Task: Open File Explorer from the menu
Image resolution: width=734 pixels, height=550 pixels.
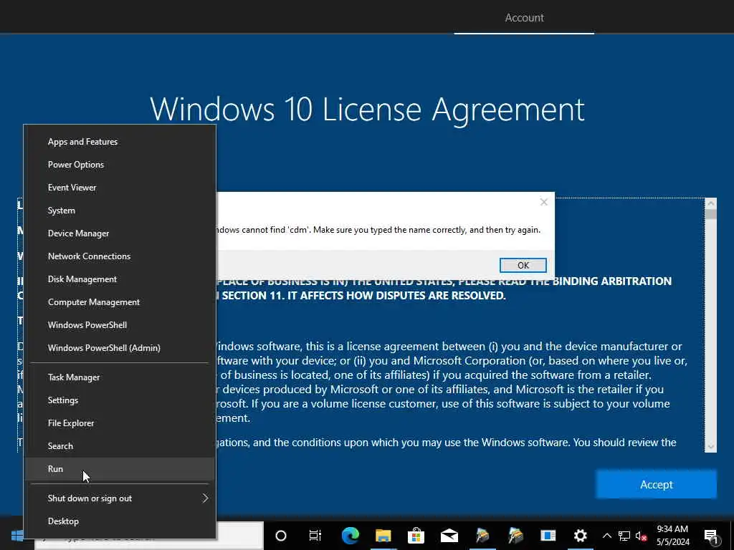Action: 120,423
